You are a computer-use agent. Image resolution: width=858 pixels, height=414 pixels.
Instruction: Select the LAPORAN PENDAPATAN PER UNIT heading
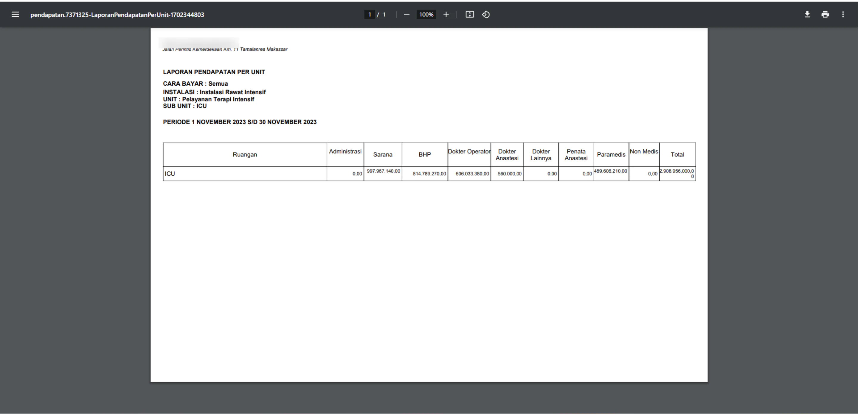point(214,72)
